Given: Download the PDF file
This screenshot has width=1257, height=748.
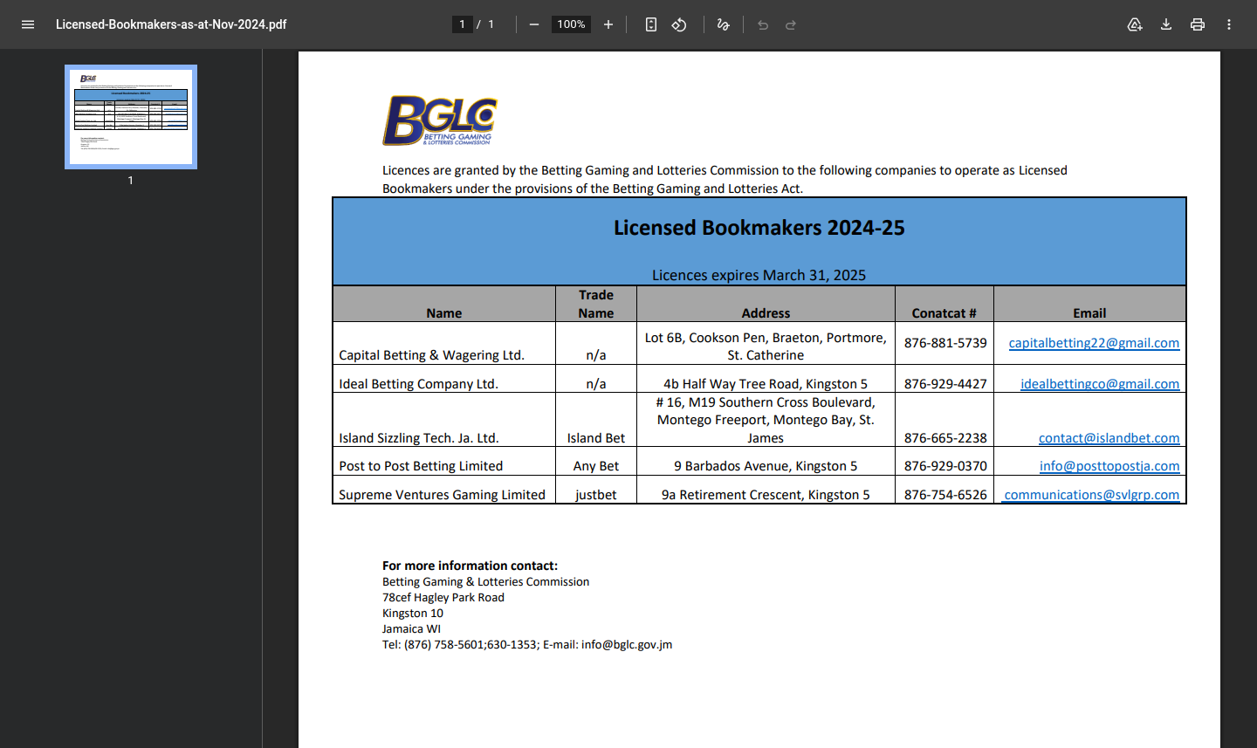Looking at the screenshot, I should tap(1166, 24).
